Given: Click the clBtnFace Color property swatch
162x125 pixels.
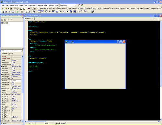Looking at the screenshot, I should click(13, 87).
